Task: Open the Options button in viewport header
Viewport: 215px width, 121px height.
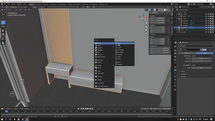Action: pyautogui.click(x=169, y=7)
